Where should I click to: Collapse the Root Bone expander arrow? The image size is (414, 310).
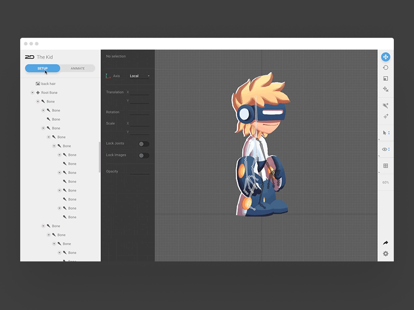[x=33, y=92]
